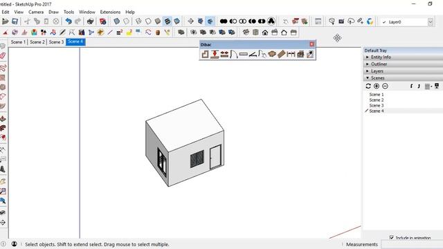The width and height of the screenshot is (443, 249).
Task: Switch to Right view icon
Action: 275,33
